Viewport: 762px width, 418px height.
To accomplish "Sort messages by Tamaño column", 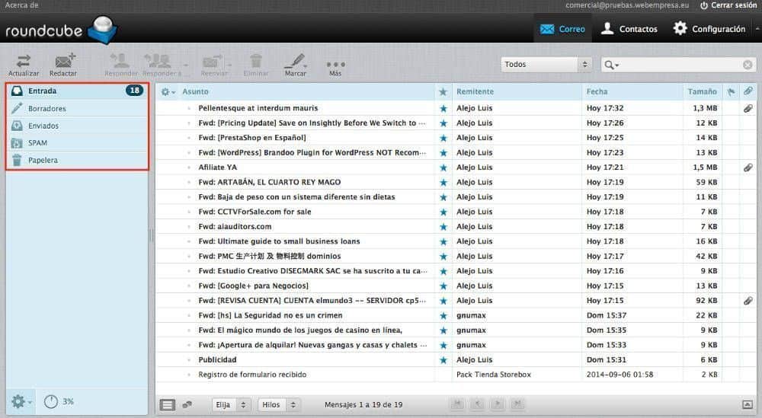I will [703, 92].
